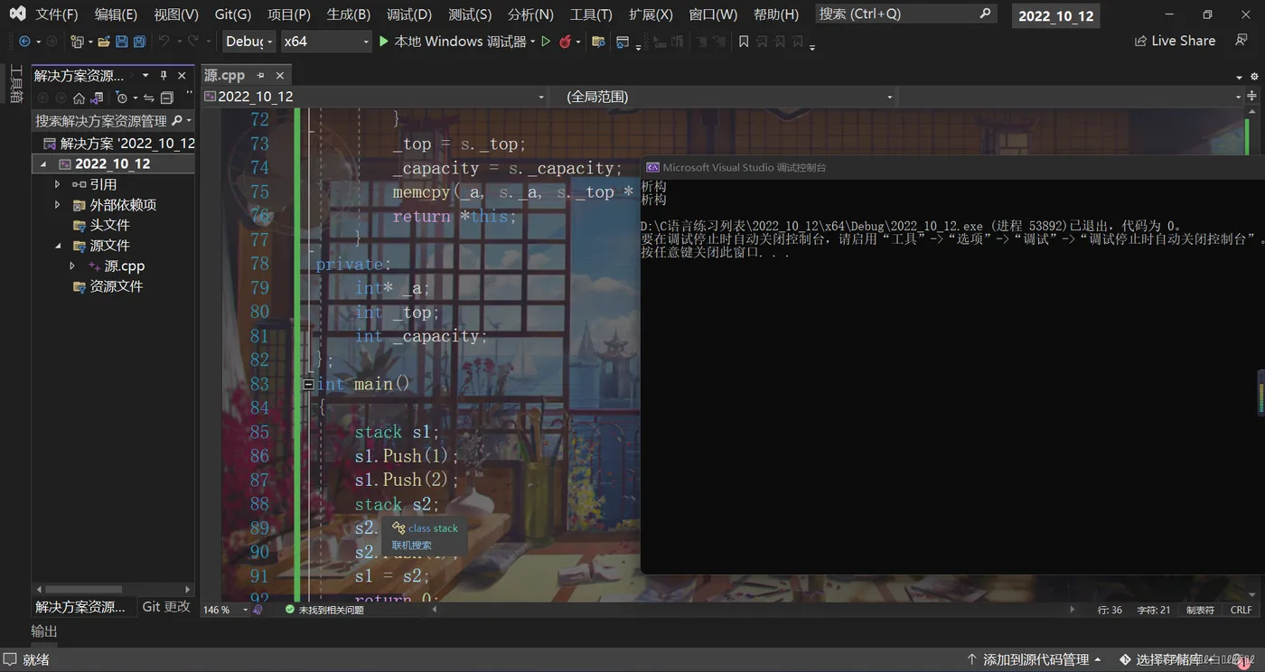Viewport: 1265px width, 672px height.
Task: Click the Solution Explorer search field
Action: [114, 120]
